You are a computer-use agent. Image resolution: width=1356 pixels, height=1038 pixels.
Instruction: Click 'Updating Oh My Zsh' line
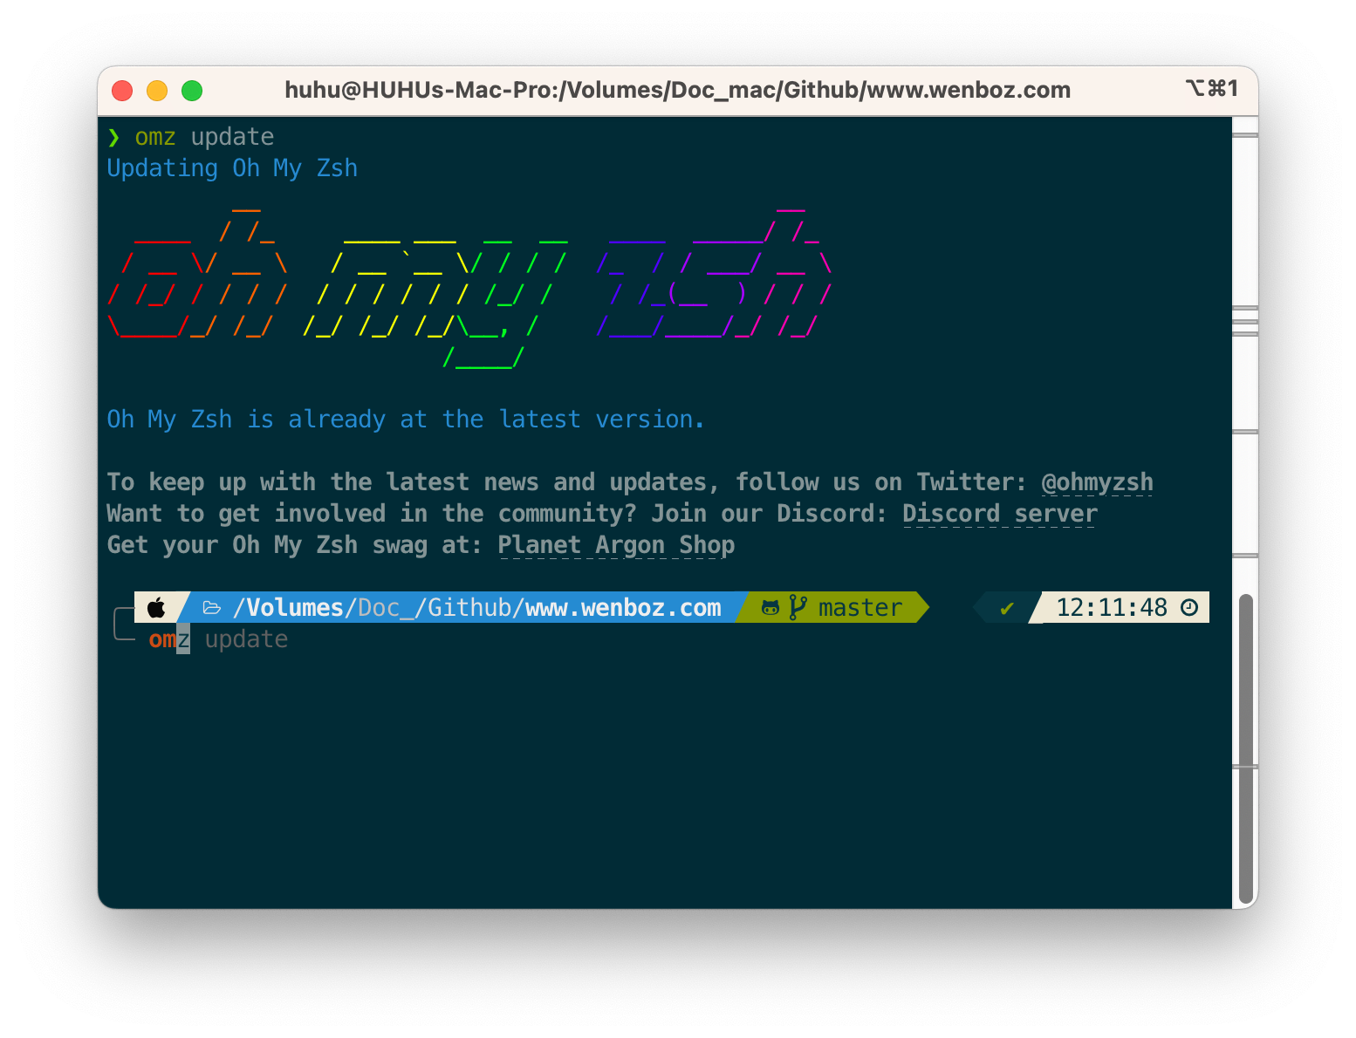[232, 168]
